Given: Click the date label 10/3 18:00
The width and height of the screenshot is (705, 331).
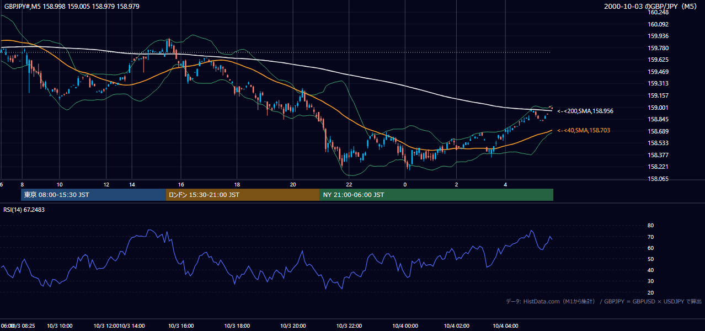Looking at the screenshot, I should [x=237, y=326].
